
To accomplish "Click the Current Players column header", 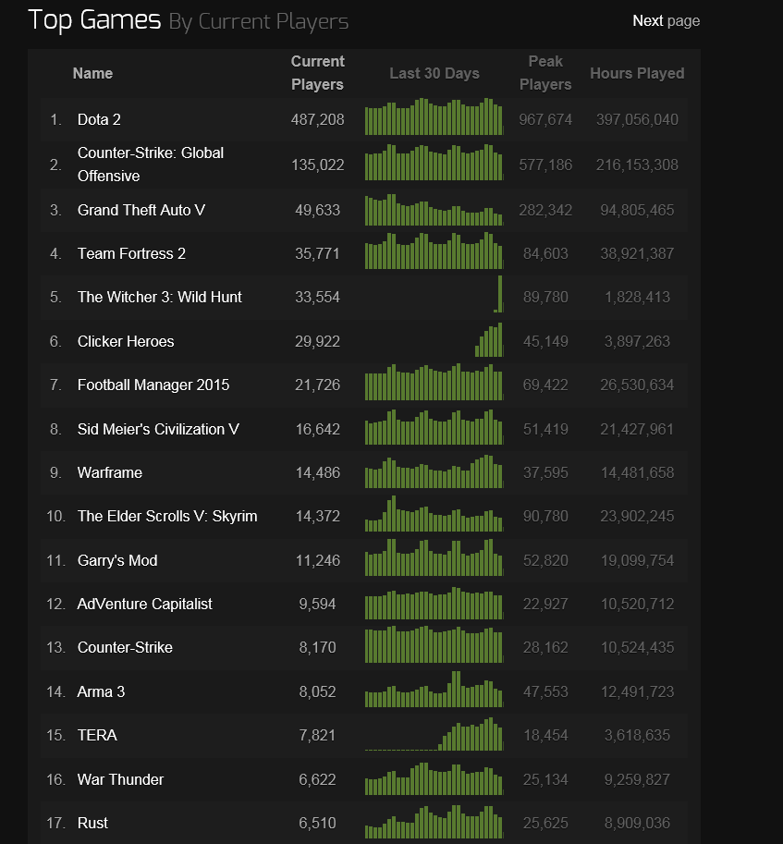I will (x=317, y=73).
